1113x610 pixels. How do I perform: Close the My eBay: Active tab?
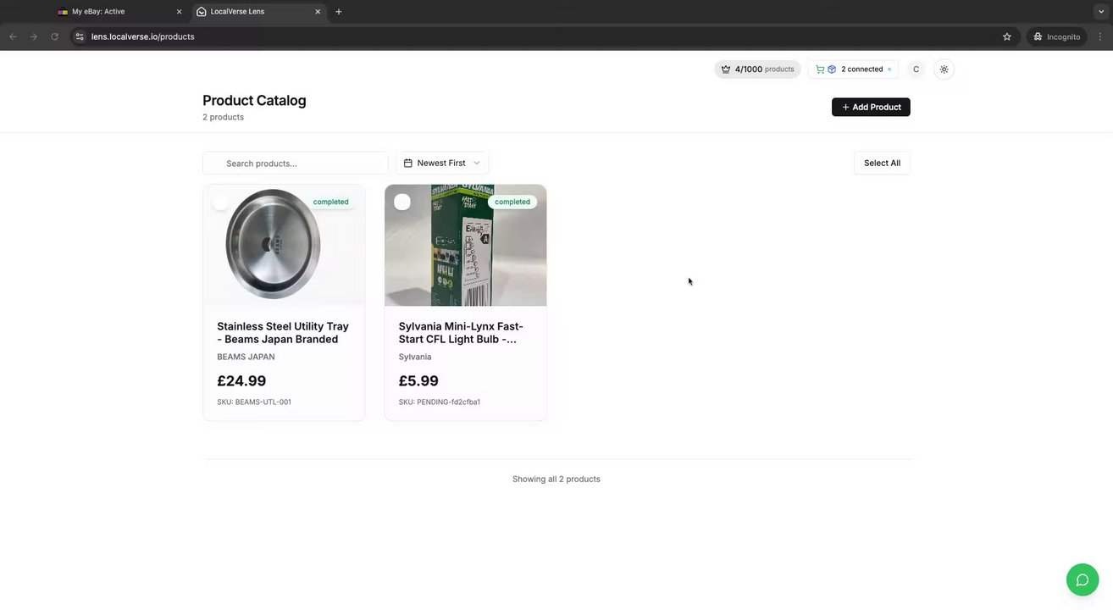click(x=179, y=12)
